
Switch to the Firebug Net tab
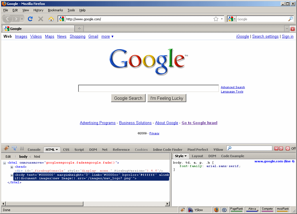105,150
